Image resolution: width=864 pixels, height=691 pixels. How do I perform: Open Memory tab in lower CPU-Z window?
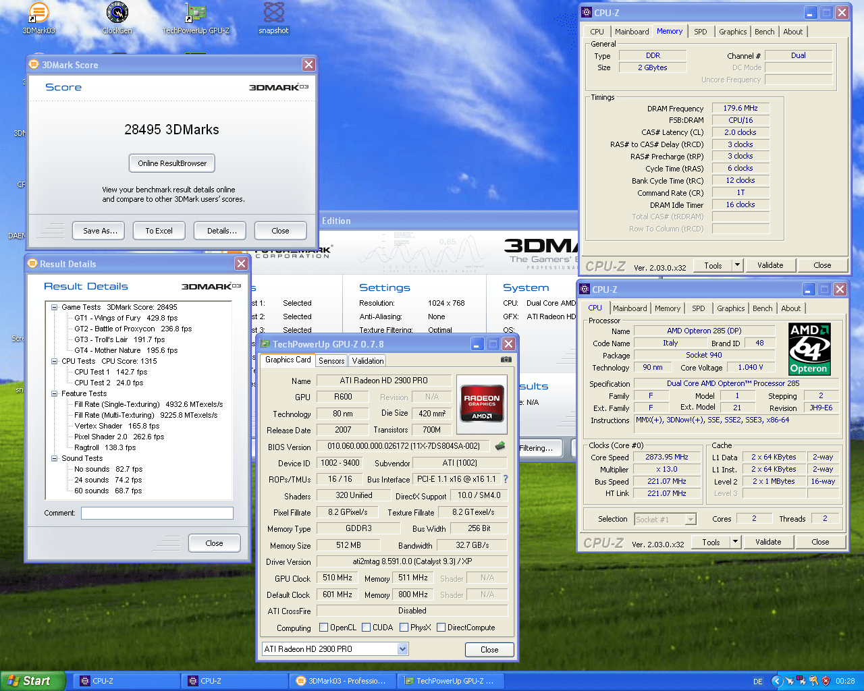point(668,308)
